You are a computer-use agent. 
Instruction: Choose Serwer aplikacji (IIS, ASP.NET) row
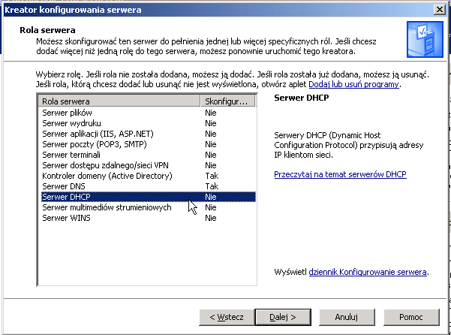[x=147, y=134]
